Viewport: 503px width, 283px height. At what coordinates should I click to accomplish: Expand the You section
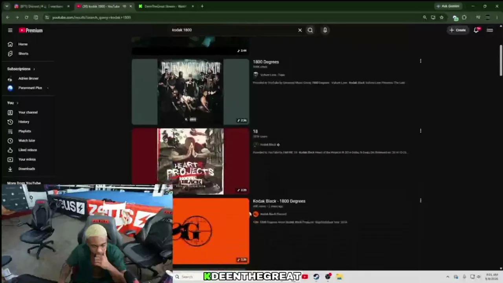[x=13, y=103]
